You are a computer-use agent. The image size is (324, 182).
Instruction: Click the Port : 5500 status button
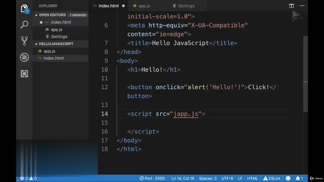[152, 178]
